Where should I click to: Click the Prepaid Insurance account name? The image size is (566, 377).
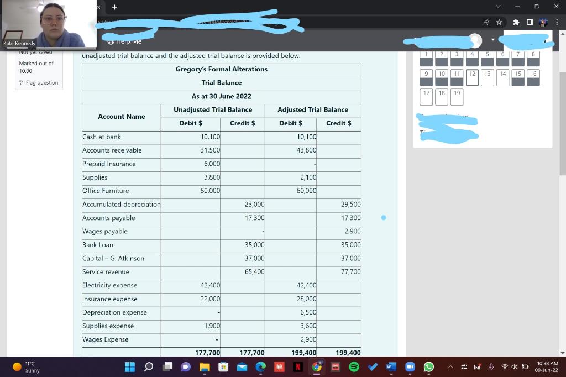(x=109, y=164)
